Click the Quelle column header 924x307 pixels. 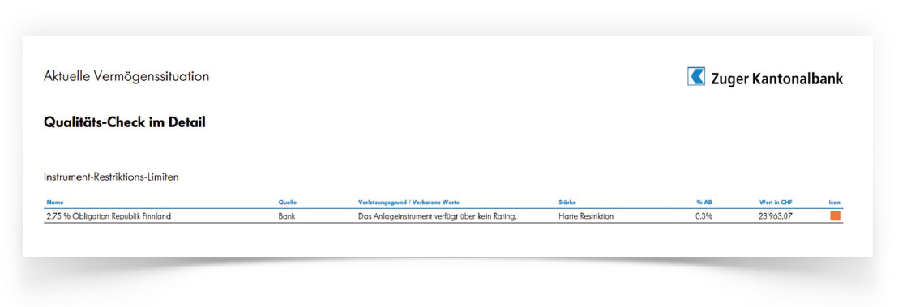[288, 203]
